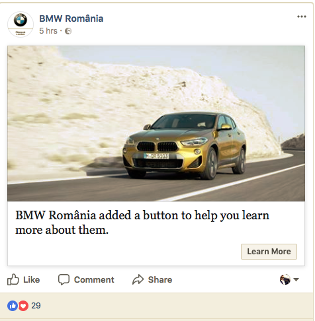This screenshot has width=315, height=321.
Task: Click the speech bubble Comment icon
Action: point(64,279)
